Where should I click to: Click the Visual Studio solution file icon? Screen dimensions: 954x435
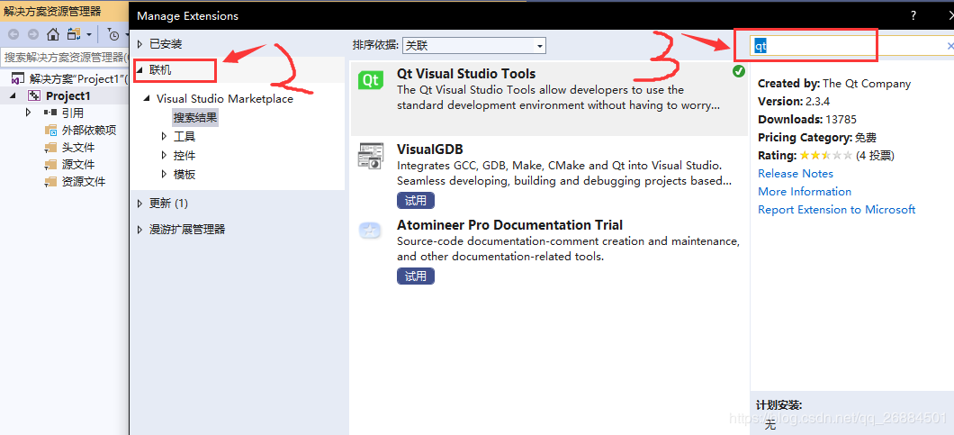19,78
